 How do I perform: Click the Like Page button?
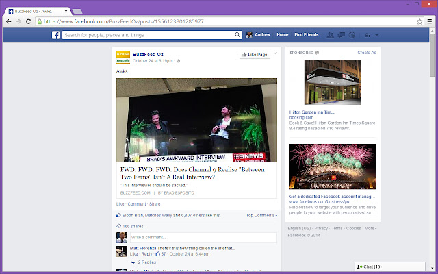pyautogui.click(x=255, y=55)
